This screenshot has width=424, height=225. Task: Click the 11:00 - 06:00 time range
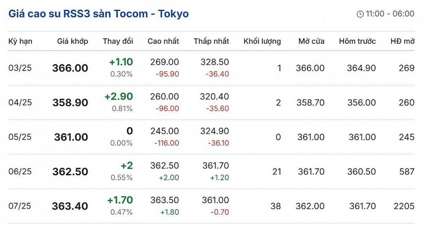tap(390, 14)
